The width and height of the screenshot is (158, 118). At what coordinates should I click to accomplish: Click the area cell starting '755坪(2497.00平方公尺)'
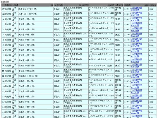pyautogui.click(x=102, y=81)
